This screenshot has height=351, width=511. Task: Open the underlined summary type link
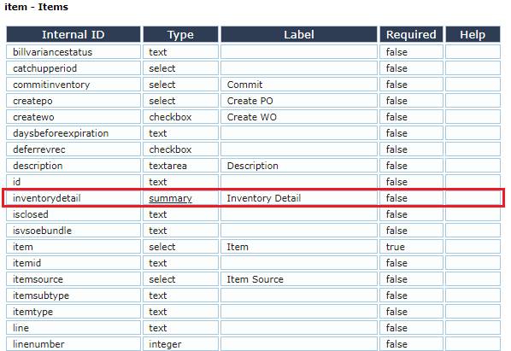[x=170, y=198]
